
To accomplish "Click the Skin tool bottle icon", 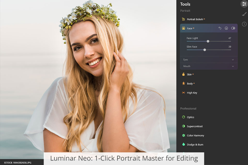I will [x=183, y=74].
